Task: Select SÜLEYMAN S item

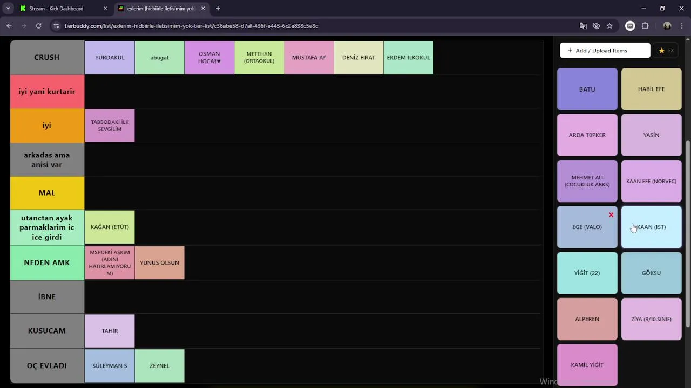Action: pos(110,365)
